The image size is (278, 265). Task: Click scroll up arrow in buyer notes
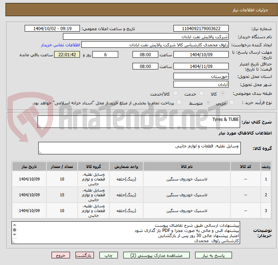click(x=14, y=225)
